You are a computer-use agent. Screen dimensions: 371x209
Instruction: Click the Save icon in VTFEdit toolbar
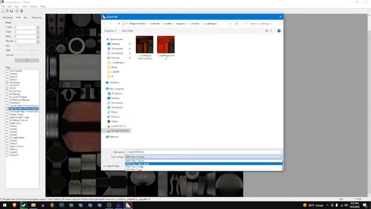pyautogui.click(x=12, y=11)
